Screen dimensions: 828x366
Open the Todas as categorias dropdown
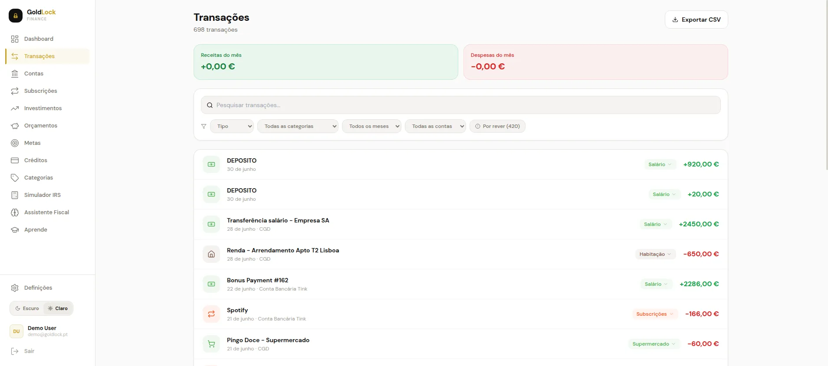click(298, 126)
